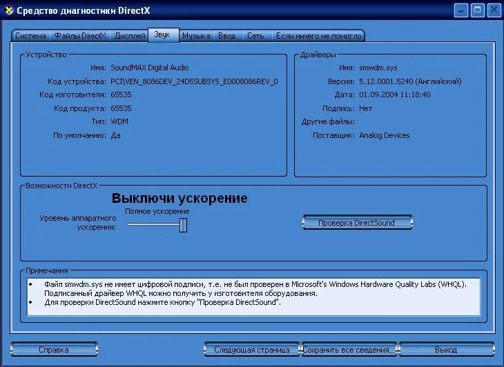Close the DirectX diagnostic window
Viewport: 504px width, 367px height.
point(494,10)
